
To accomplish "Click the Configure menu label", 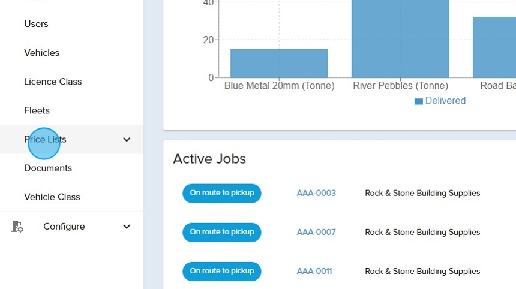I will (x=64, y=227).
